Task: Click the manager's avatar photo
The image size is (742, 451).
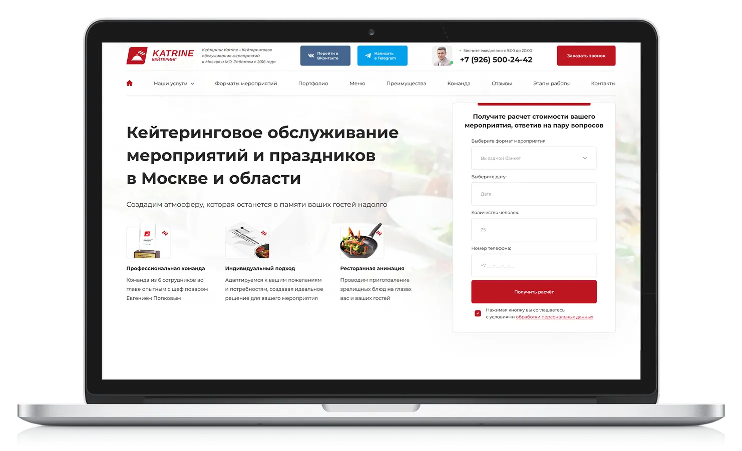Action: point(442,56)
